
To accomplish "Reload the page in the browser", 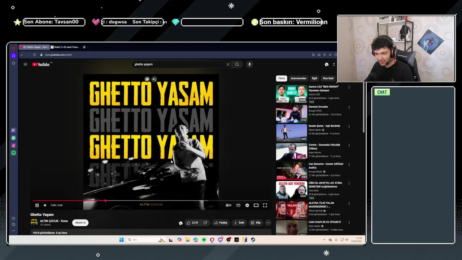I will [34, 55].
